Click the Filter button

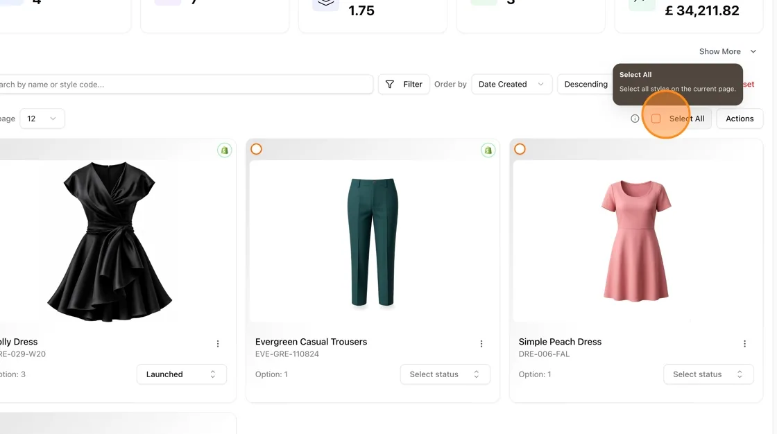pos(404,84)
